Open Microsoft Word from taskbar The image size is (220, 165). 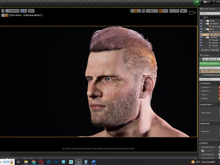click(93, 162)
